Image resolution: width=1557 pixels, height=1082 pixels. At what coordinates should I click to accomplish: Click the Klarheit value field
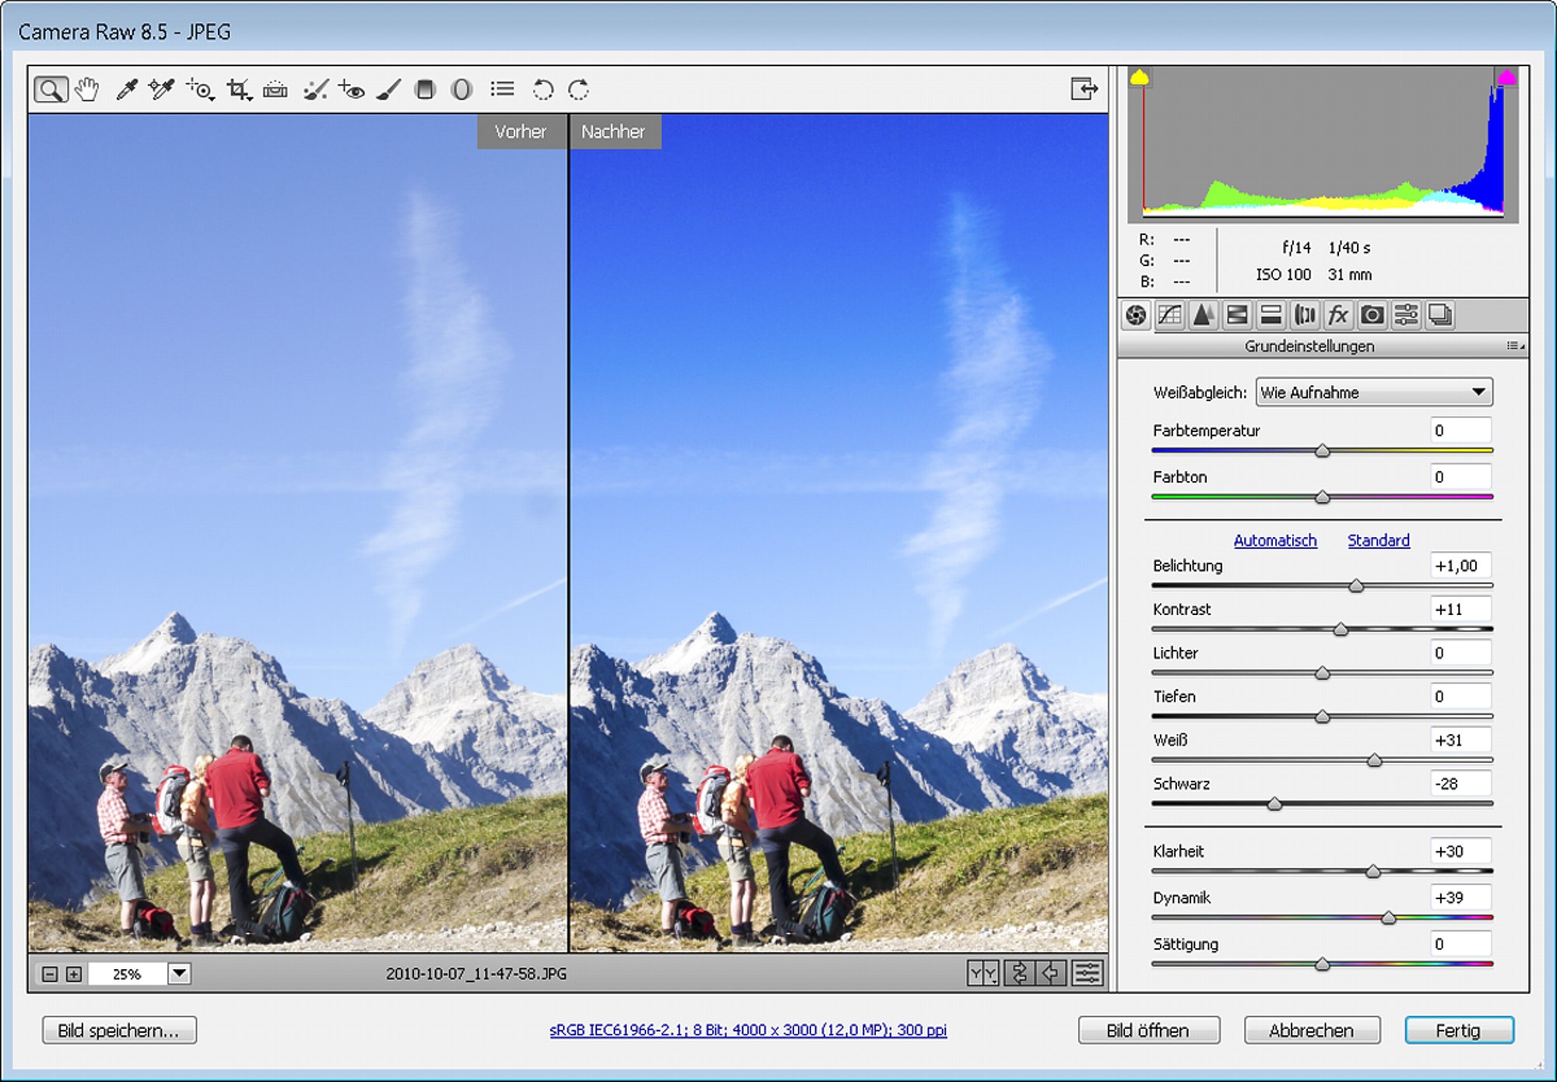(1460, 852)
